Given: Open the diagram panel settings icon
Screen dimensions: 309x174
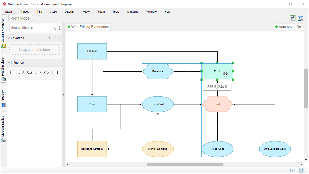Looking at the screenshot, I should [301, 18].
